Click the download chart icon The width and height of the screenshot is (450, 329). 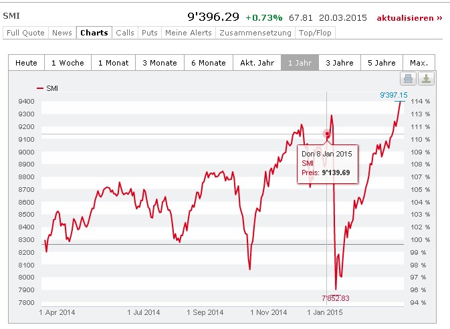coord(426,79)
